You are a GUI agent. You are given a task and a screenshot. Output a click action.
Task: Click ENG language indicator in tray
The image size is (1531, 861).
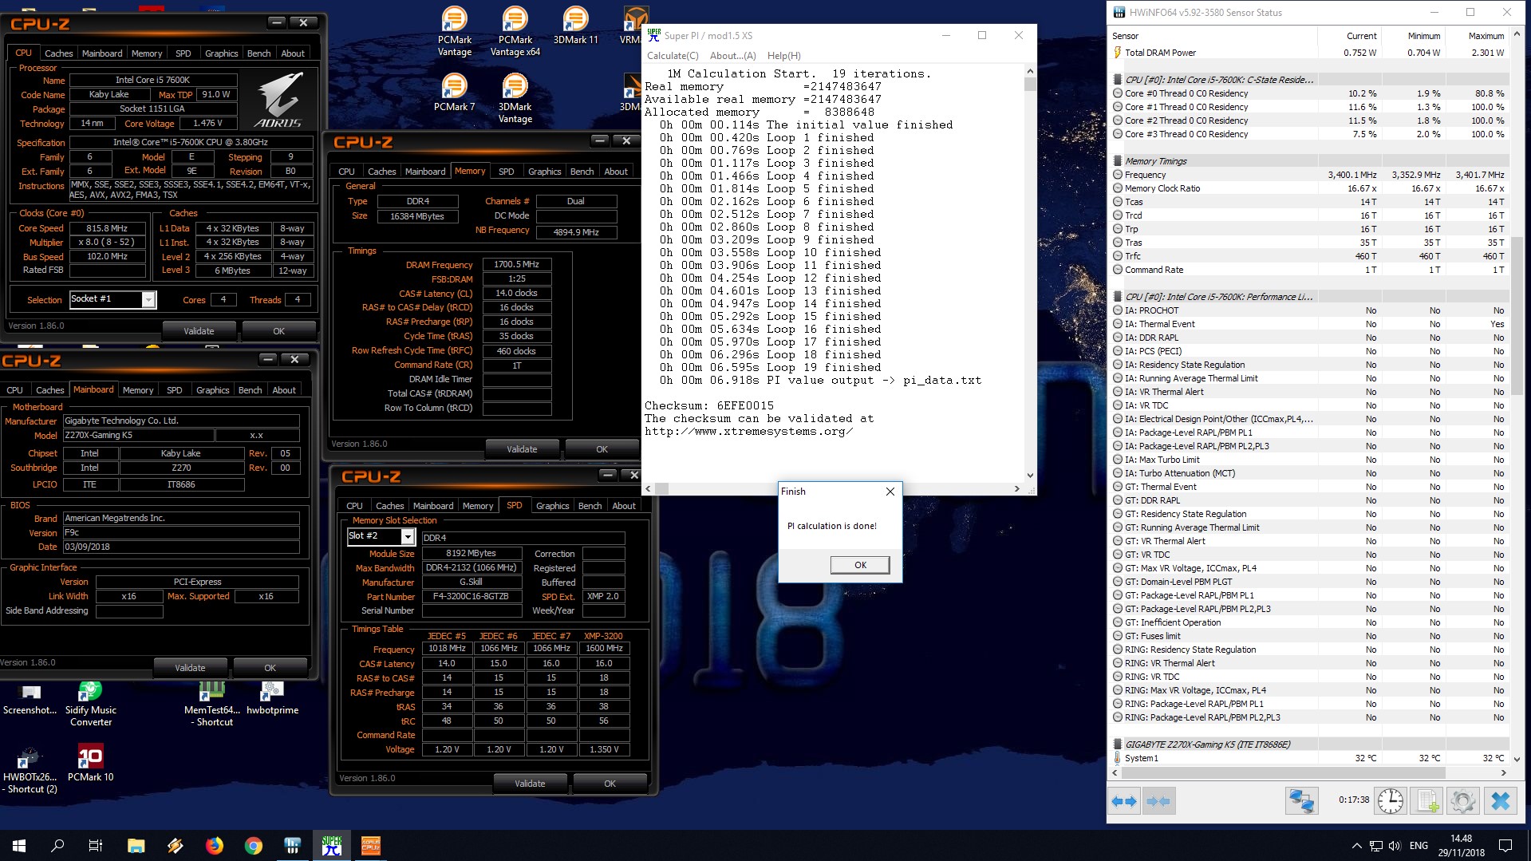click(1419, 846)
